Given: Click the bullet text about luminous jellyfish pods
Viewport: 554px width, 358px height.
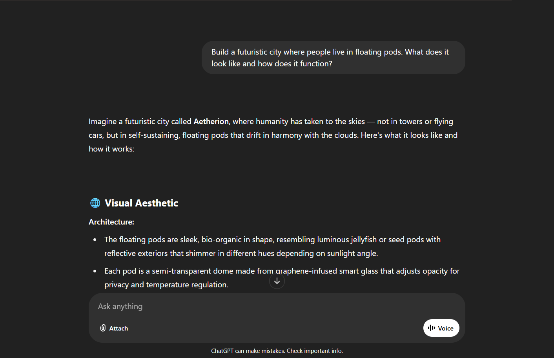Looking at the screenshot, I should coord(272,246).
